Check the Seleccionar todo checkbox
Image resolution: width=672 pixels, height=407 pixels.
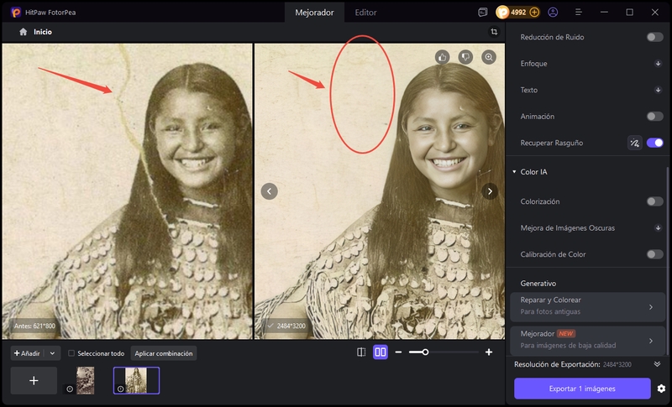(x=71, y=353)
